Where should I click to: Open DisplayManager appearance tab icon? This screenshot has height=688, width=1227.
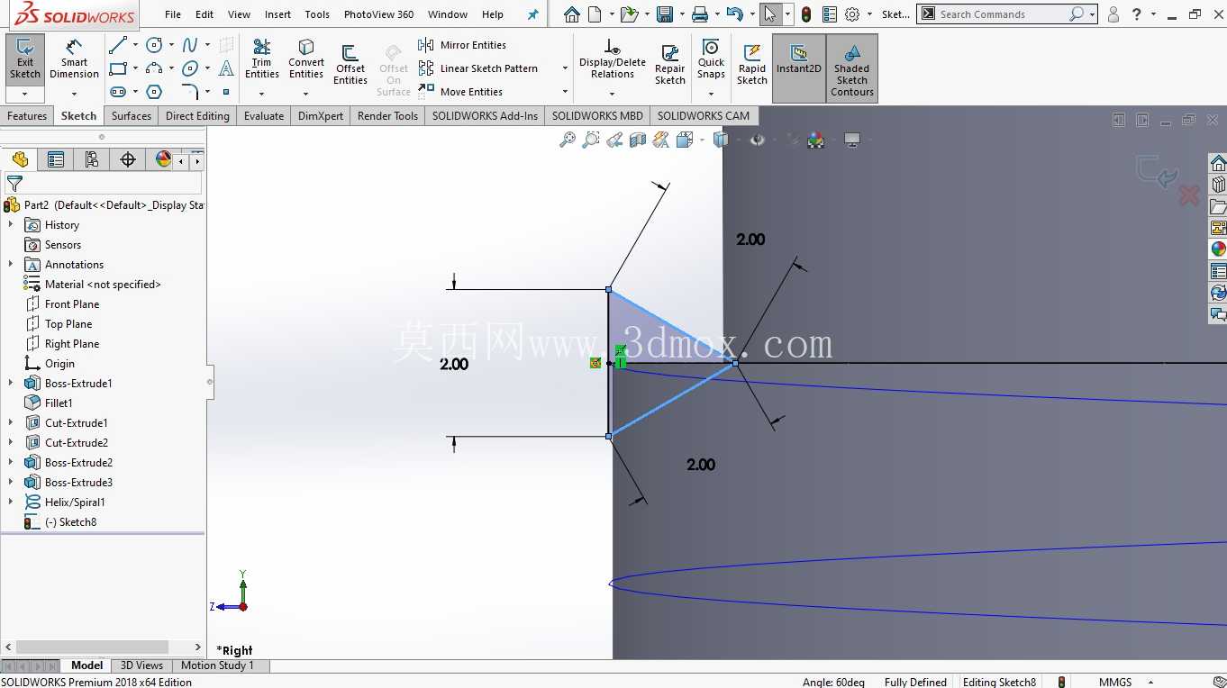coord(163,159)
